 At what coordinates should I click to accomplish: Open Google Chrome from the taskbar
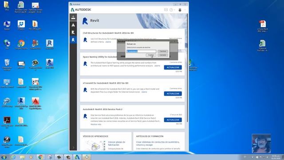pyautogui.click(x=40, y=157)
